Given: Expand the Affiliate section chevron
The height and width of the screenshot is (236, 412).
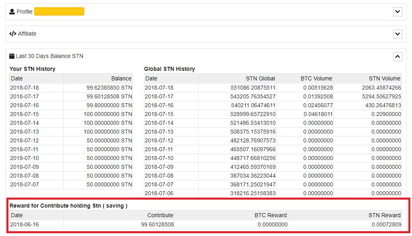Looking at the screenshot, I should coord(397,34).
